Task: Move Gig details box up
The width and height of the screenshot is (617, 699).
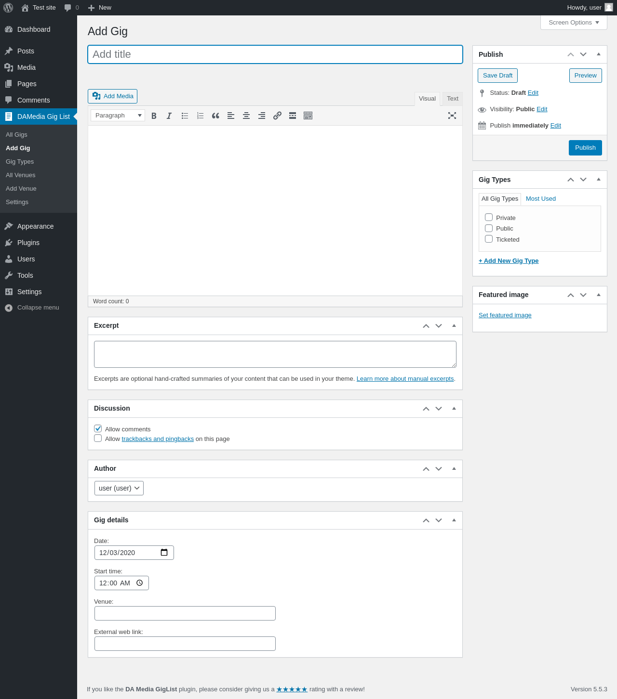Action: [x=426, y=520]
